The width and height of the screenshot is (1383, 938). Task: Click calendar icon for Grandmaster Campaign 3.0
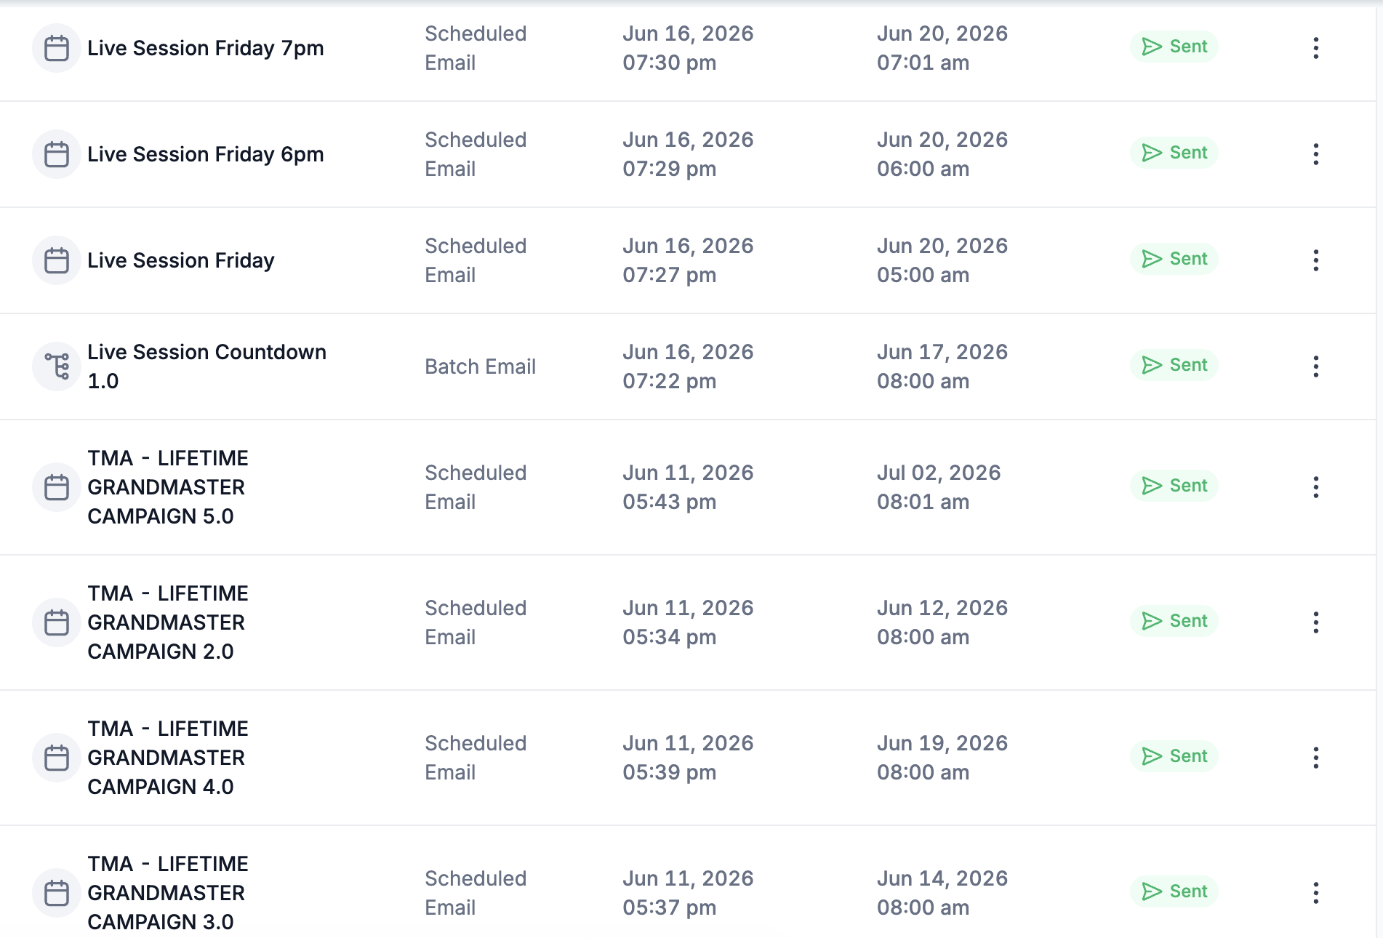pos(57,893)
